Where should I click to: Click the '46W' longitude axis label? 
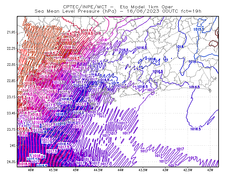coord(31,170)
